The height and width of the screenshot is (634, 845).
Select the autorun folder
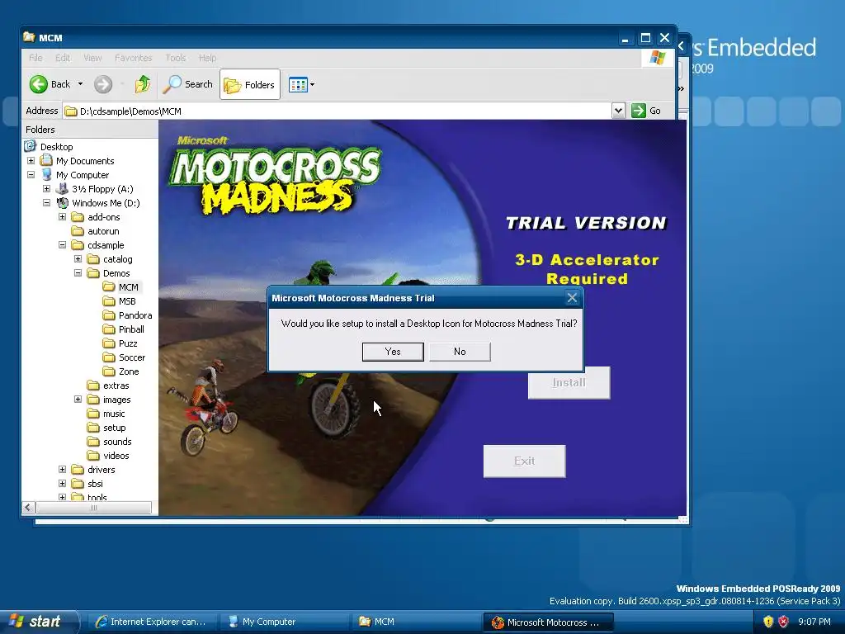coord(103,231)
